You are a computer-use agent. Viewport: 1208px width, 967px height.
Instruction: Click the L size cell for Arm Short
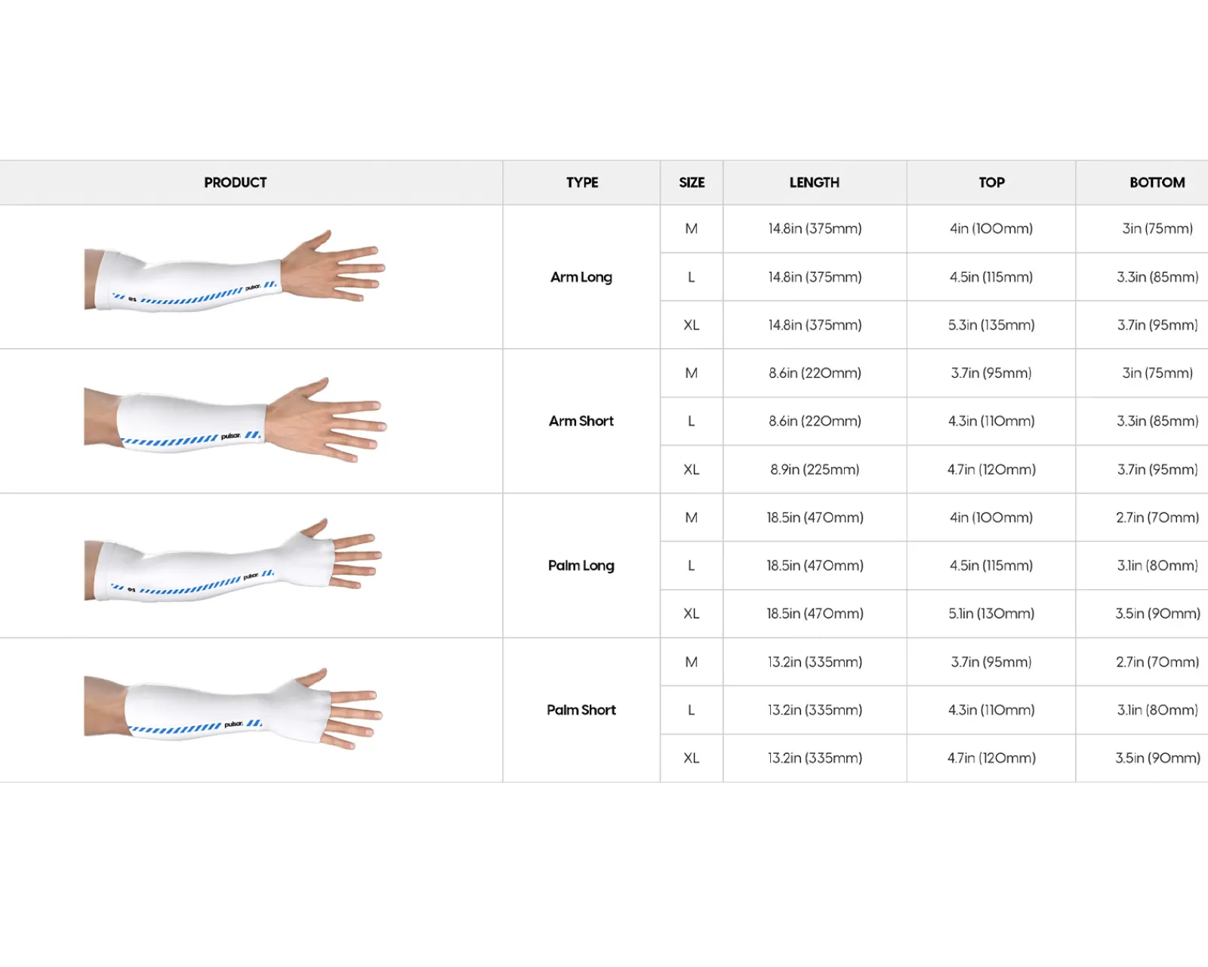point(691,421)
